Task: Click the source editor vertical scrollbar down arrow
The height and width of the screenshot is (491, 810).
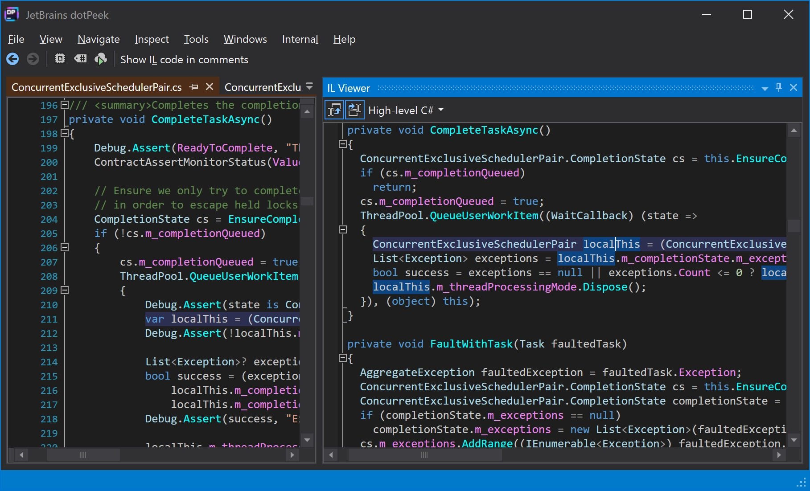Action: (x=307, y=440)
